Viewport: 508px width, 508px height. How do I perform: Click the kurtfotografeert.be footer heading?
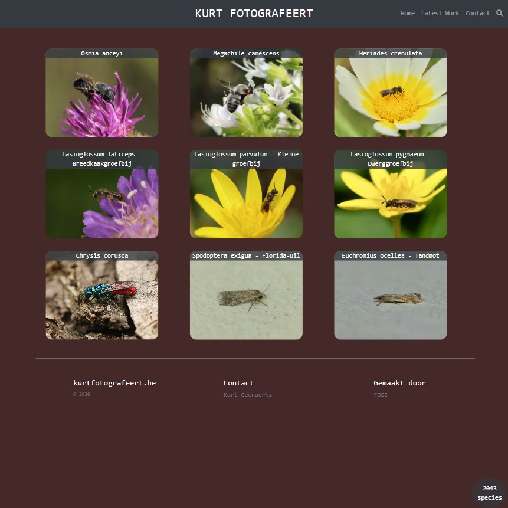[114, 383]
